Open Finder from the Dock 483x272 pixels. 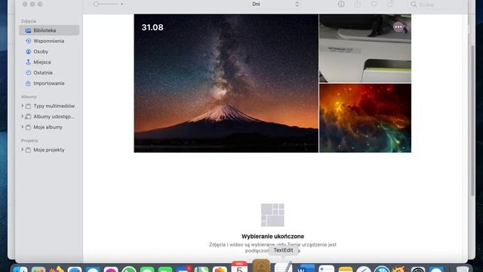click(20, 269)
